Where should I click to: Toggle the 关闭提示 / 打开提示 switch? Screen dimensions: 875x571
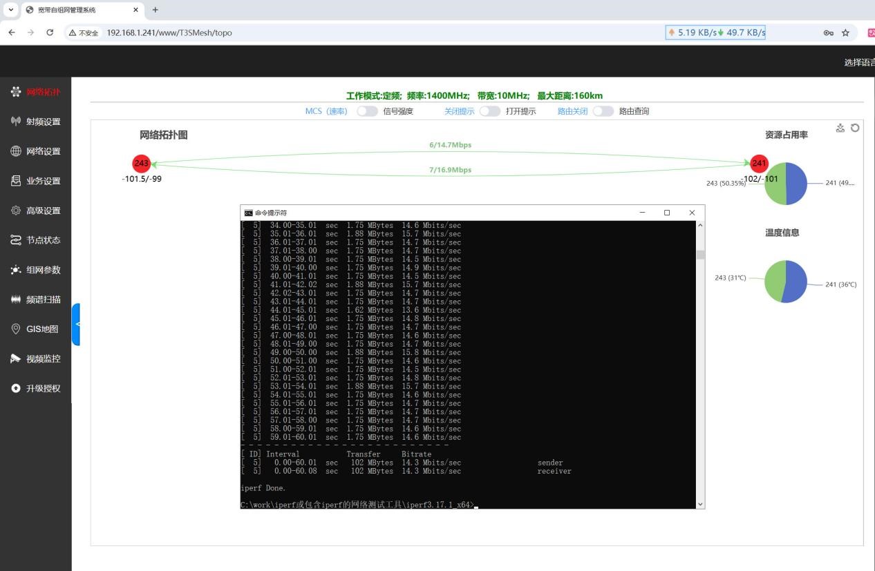489,111
